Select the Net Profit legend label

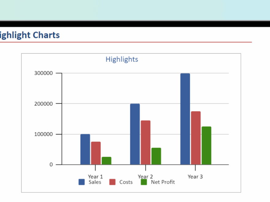(163, 182)
